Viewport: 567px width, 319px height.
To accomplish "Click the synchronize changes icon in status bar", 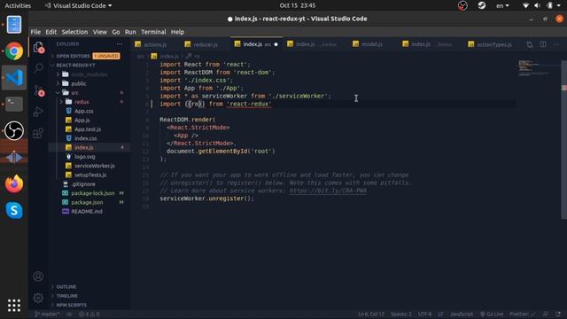I will [x=69, y=314].
